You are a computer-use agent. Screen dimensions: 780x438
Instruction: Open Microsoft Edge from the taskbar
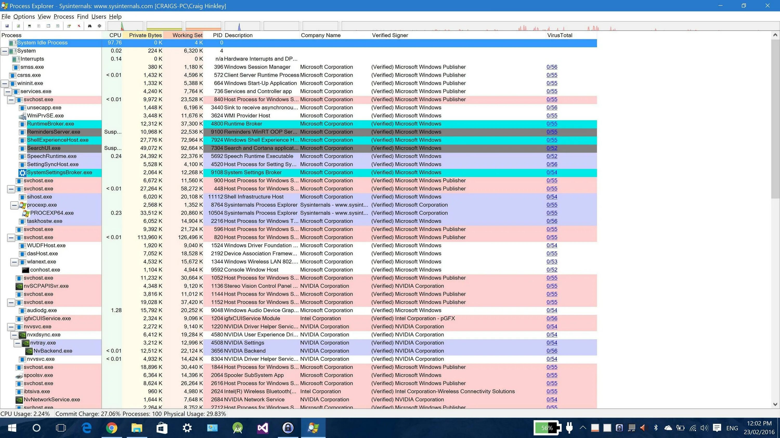point(87,428)
